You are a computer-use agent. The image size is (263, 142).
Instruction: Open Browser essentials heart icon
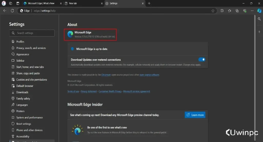(245, 11)
